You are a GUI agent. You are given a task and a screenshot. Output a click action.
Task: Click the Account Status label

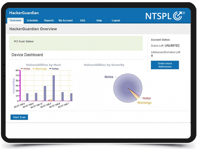click(x=160, y=40)
